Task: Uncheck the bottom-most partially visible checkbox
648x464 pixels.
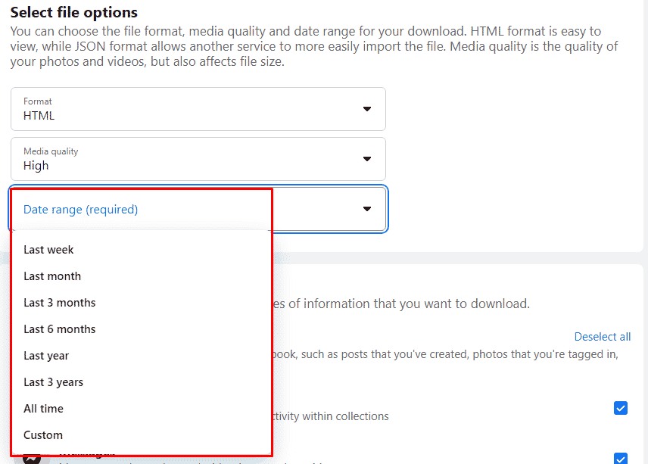Action: (x=620, y=458)
